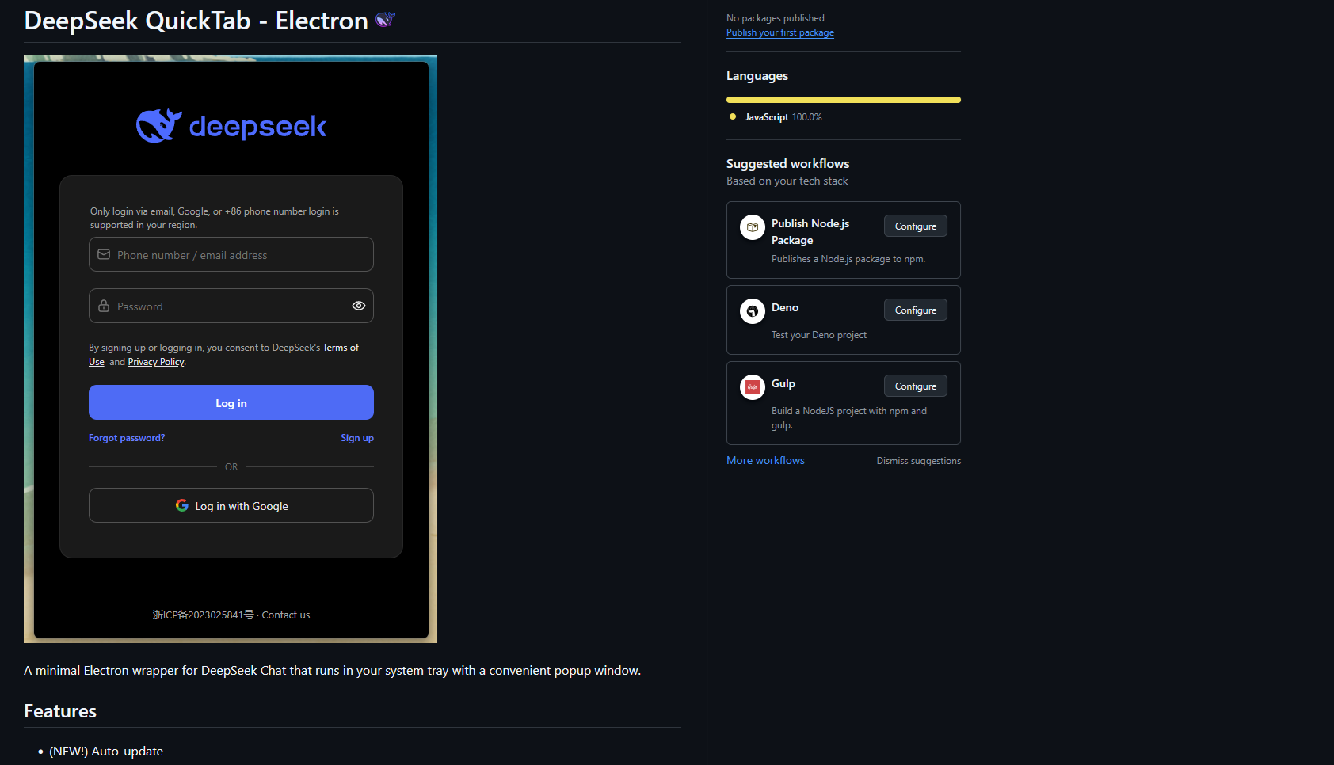Click the Publish Node.js Package workflow icon
This screenshot has width=1334, height=765.
pyautogui.click(x=753, y=227)
